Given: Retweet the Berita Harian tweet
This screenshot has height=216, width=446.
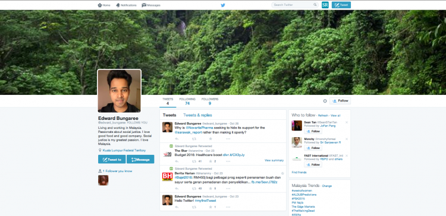Looking at the screenshot, I should [194, 189].
